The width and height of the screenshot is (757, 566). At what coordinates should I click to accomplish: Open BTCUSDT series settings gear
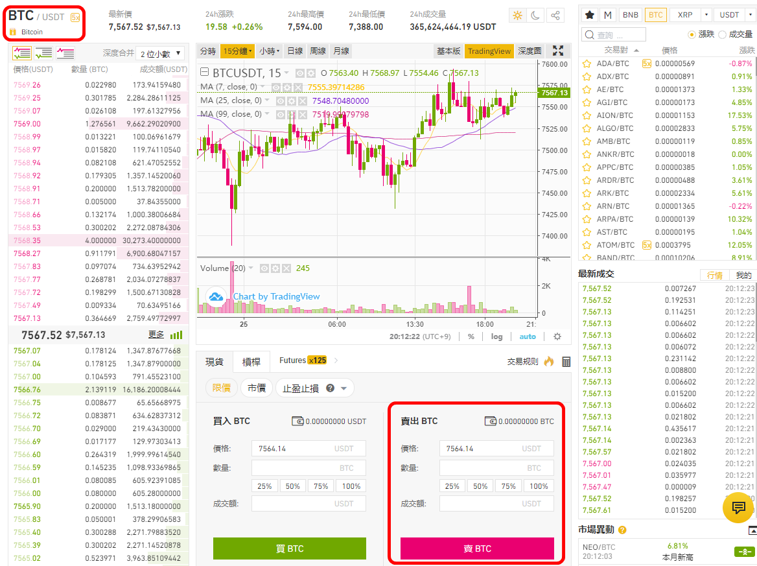[311, 73]
